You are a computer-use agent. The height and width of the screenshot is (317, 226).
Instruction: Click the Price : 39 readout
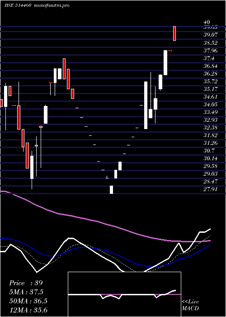(26, 283)
